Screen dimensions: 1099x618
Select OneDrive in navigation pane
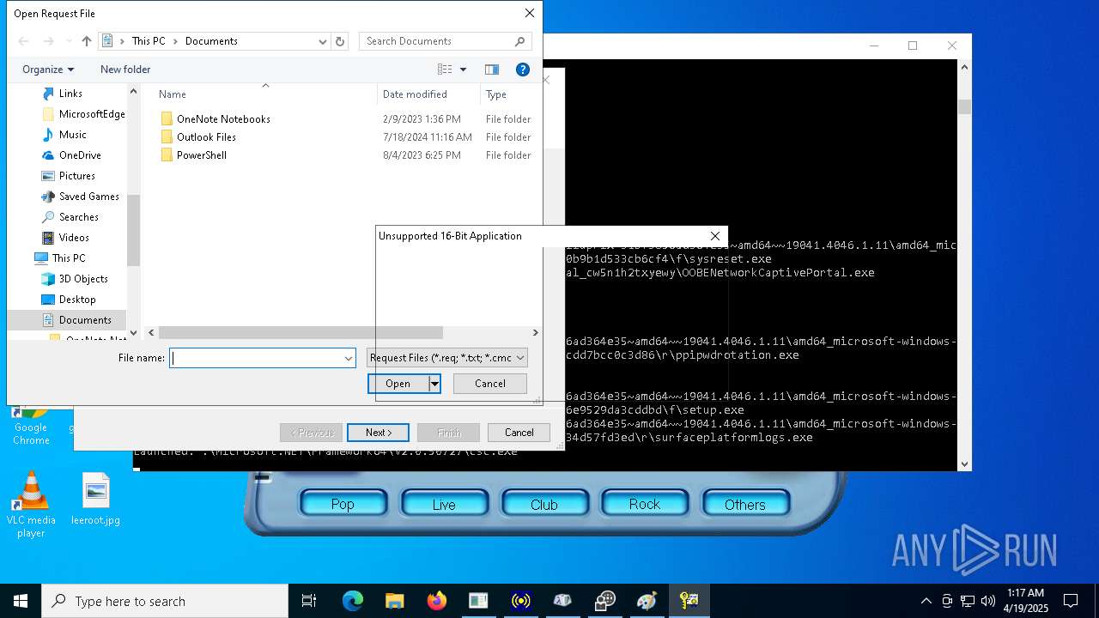click(x=80, y=155)
